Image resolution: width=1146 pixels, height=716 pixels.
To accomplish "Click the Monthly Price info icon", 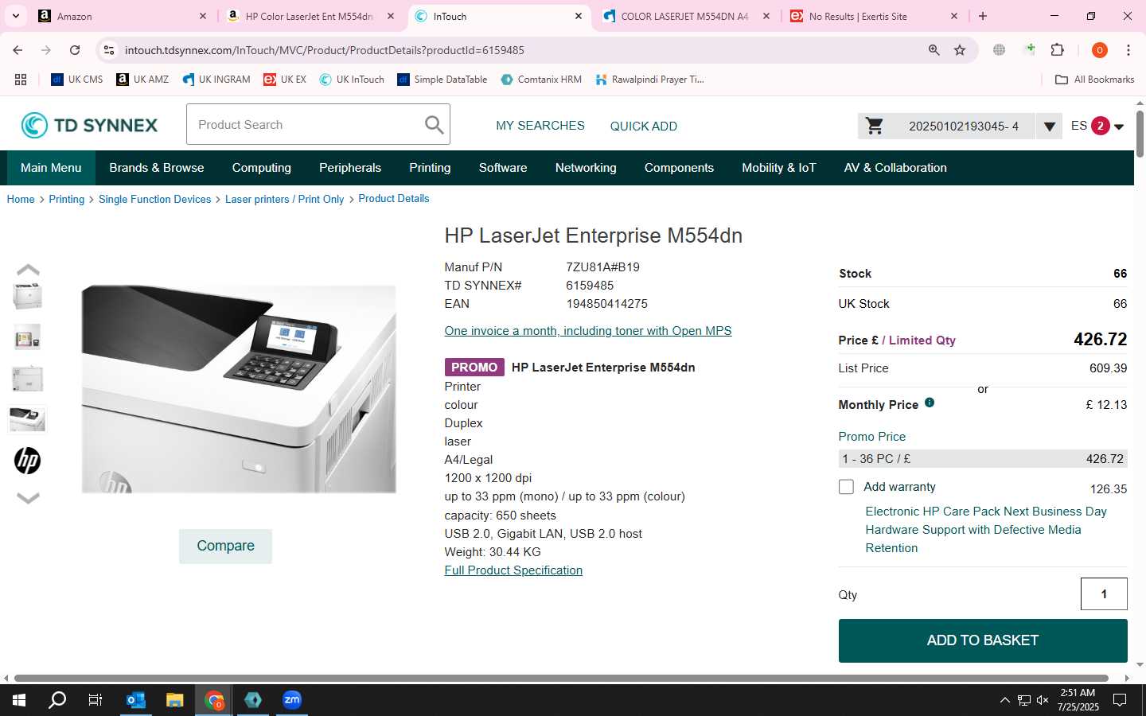I will [930, 403].
